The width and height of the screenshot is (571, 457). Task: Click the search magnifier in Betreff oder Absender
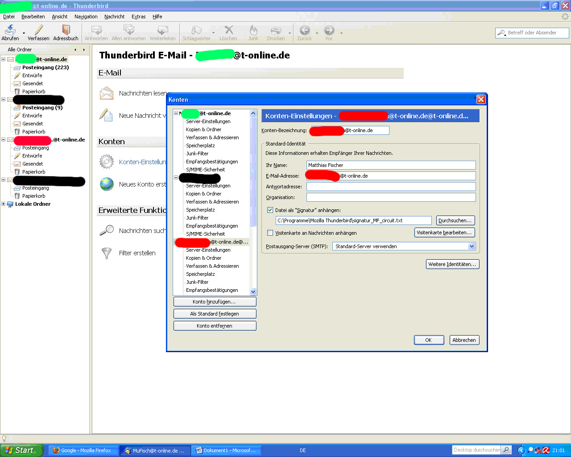tap(501, 33)
